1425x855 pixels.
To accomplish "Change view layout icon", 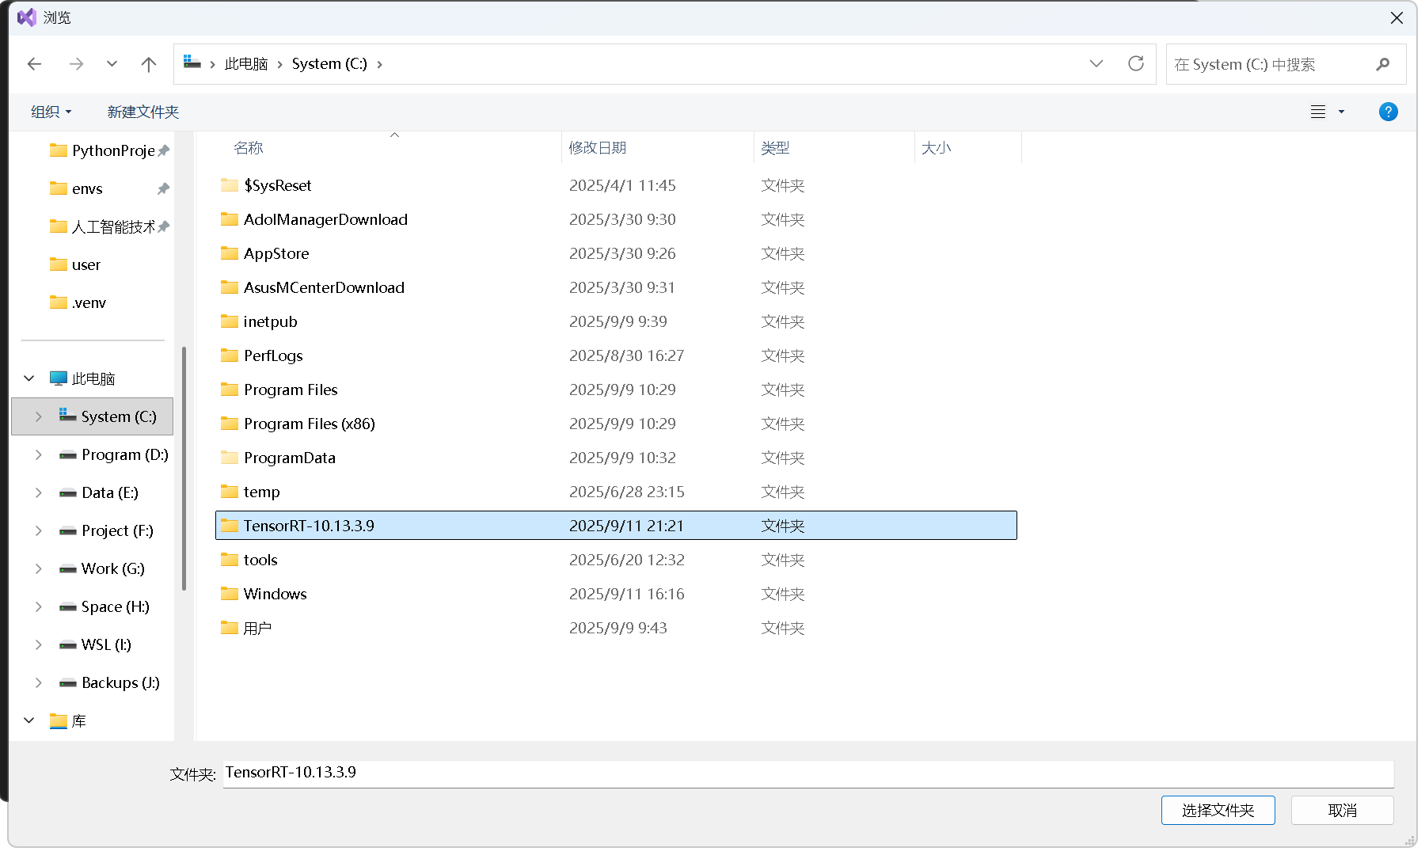I will 1318,112.
